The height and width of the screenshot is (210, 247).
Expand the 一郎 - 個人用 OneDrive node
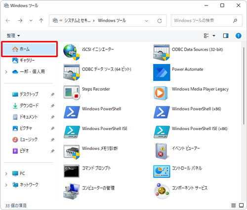6,72
